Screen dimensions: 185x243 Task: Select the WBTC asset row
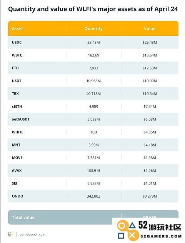[x=93, y=55]
